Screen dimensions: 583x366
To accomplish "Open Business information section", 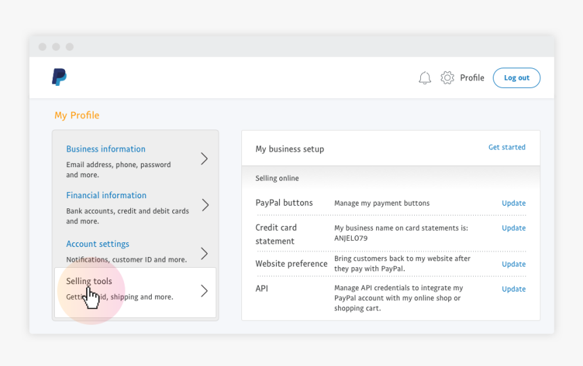I will [106, 149].
